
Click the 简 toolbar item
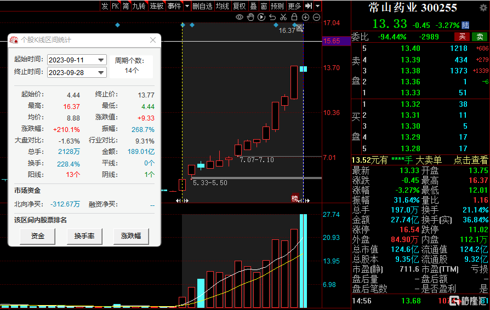[x=126, y=6]
